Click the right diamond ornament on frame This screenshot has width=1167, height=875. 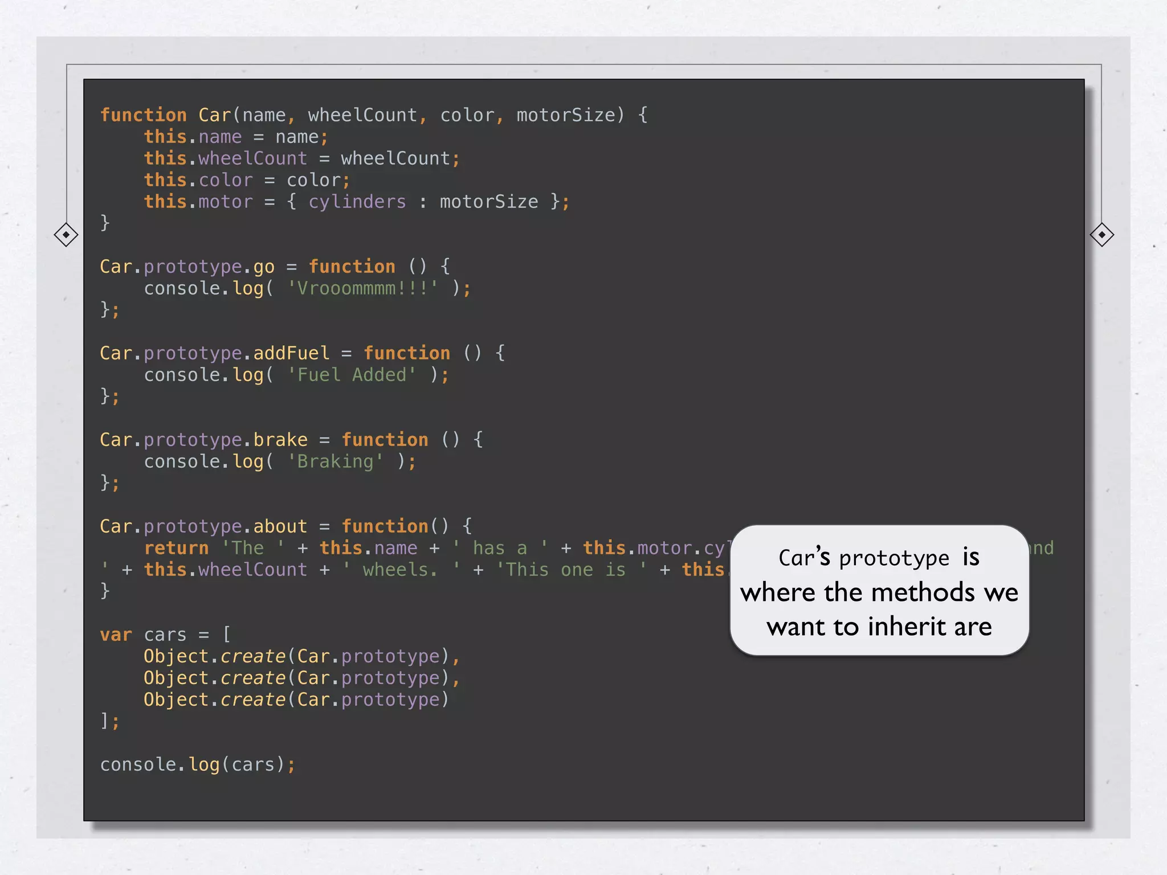point(1101,235)
